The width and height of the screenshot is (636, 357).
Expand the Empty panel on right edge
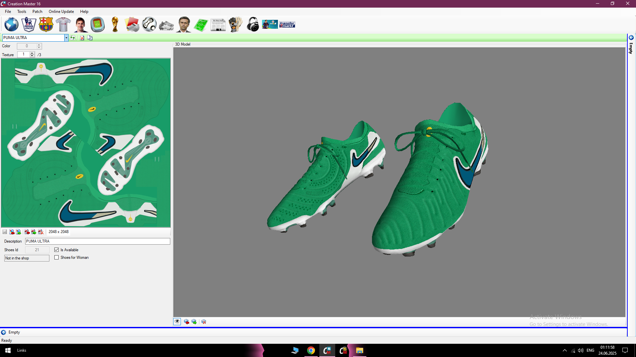(631, 38)
